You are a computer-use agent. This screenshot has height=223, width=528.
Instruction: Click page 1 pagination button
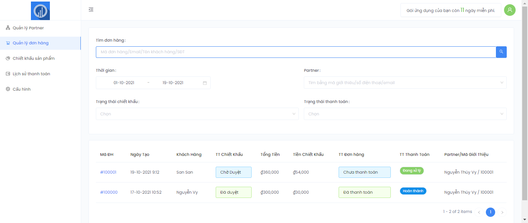coord(490,212)
